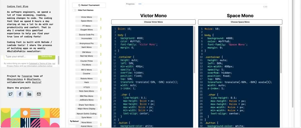301x128 pixels.
Task: Toggle Hide Font Names switch
Action: [x=74, y=10]
